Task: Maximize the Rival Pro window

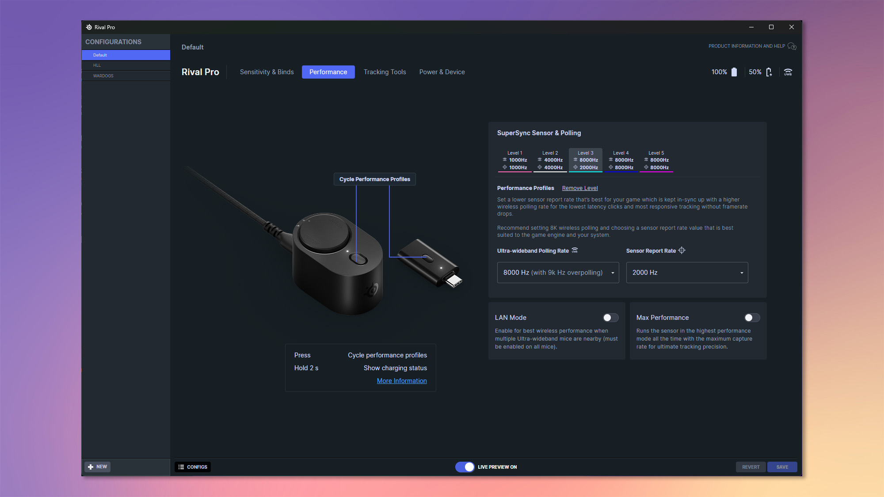Action: (771, 27)
